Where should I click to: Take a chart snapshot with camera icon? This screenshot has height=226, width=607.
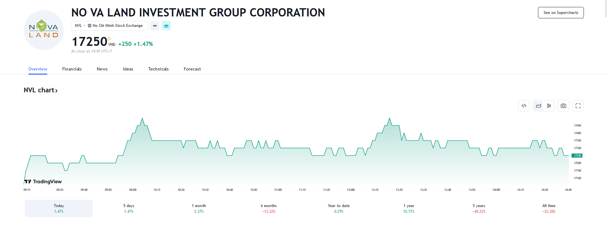point(563,106)
